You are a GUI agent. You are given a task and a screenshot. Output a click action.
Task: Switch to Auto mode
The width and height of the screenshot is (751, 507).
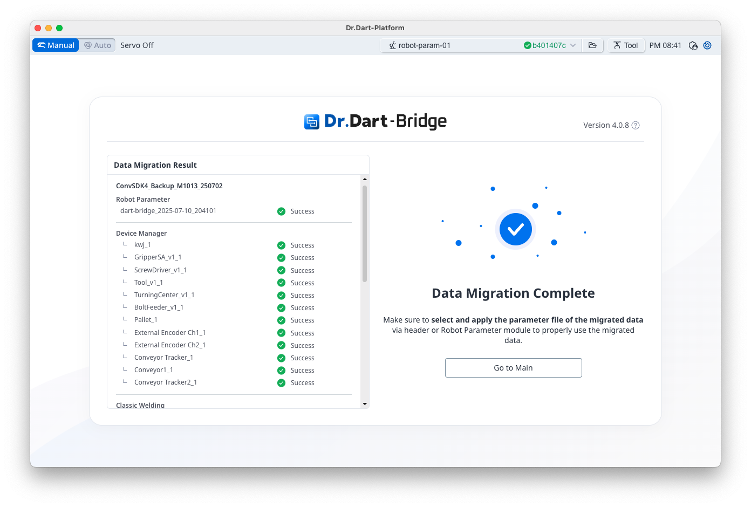[x=98, y=45]
